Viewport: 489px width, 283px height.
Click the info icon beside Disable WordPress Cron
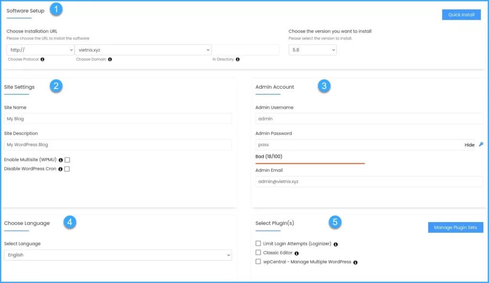click(x=60, y=169)
